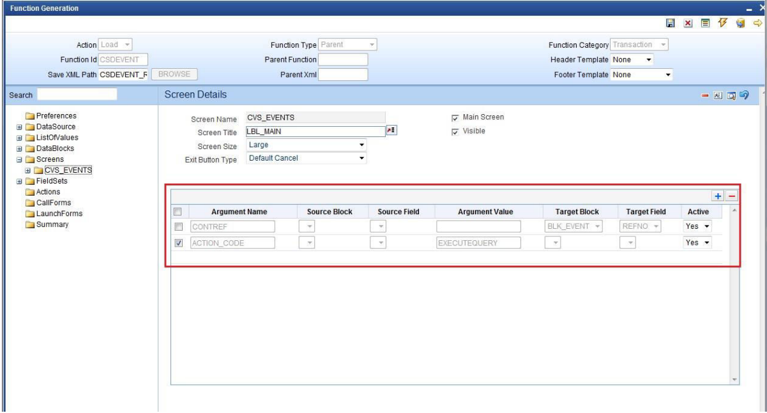767x413 pixels.
Task: Open the Screen Size dropdown
Action: [307, 145]
